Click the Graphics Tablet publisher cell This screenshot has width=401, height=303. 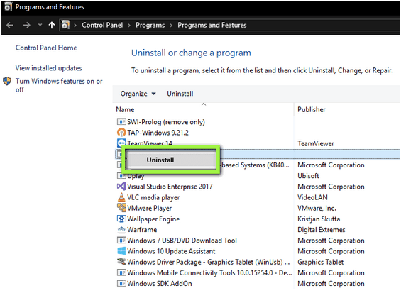[320, 263]
